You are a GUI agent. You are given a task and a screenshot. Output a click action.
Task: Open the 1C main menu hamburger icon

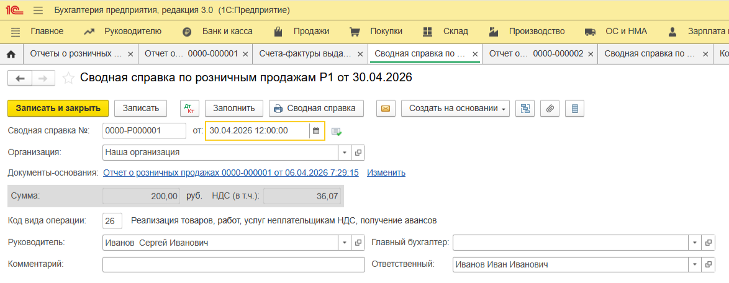tap(38, 10)
